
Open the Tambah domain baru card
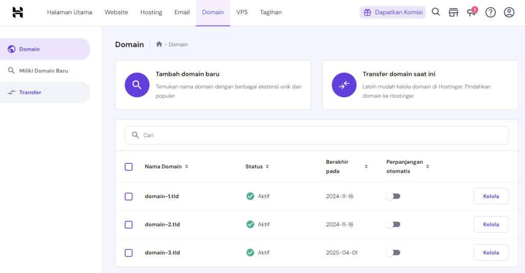coord(213,85)
